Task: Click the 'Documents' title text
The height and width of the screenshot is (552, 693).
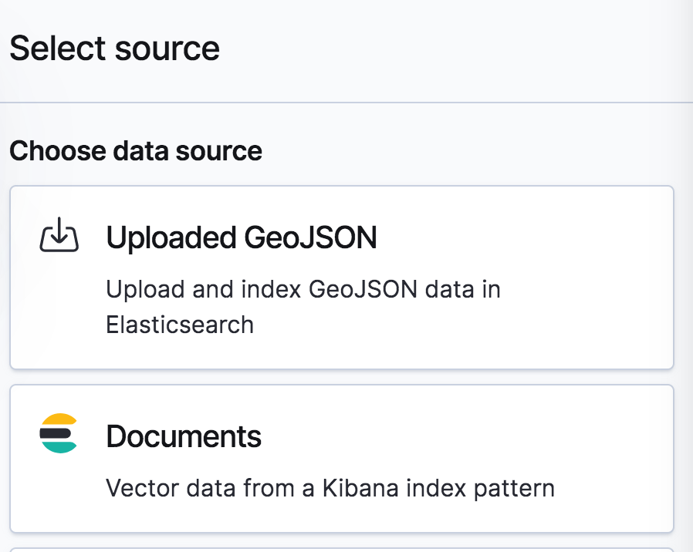Action: (184, 436)
